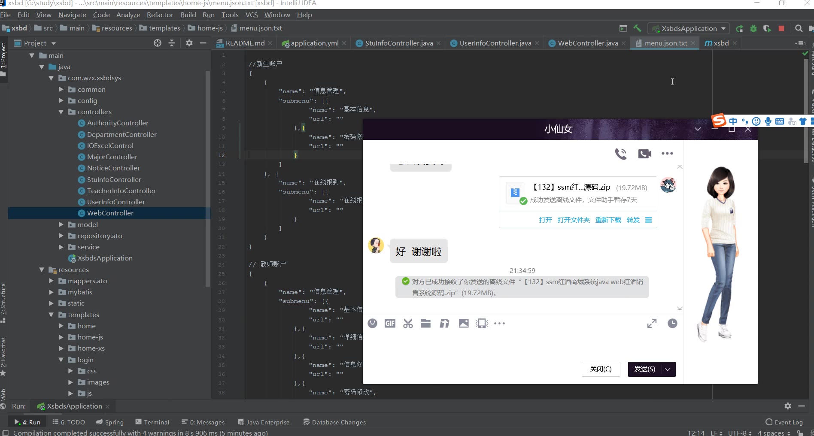
Task: Open the Spring tool window
Action: (x=110, y=422)
